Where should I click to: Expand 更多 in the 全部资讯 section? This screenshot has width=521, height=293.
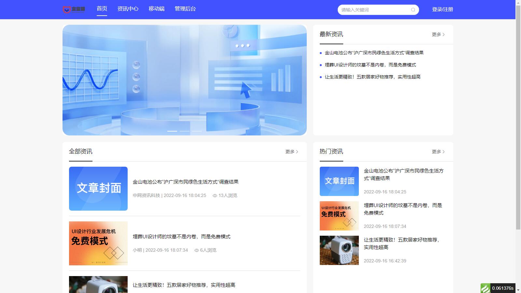click(x=291, y=152)
